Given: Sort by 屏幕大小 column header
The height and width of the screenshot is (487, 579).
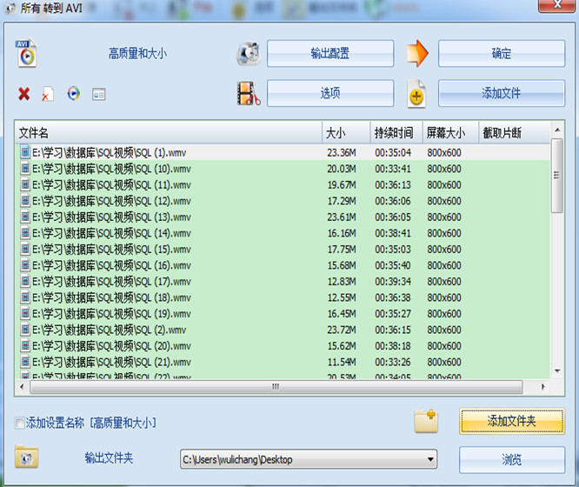Looking at the screenshot, I should click(x=450, y=132).
